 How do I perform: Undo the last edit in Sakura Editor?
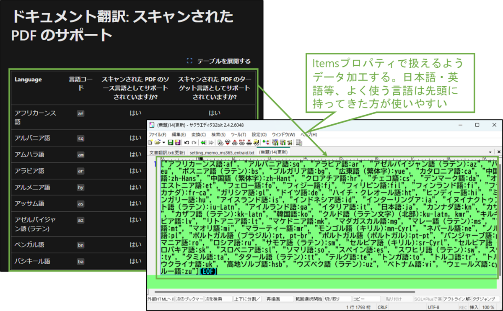(187, 142)
